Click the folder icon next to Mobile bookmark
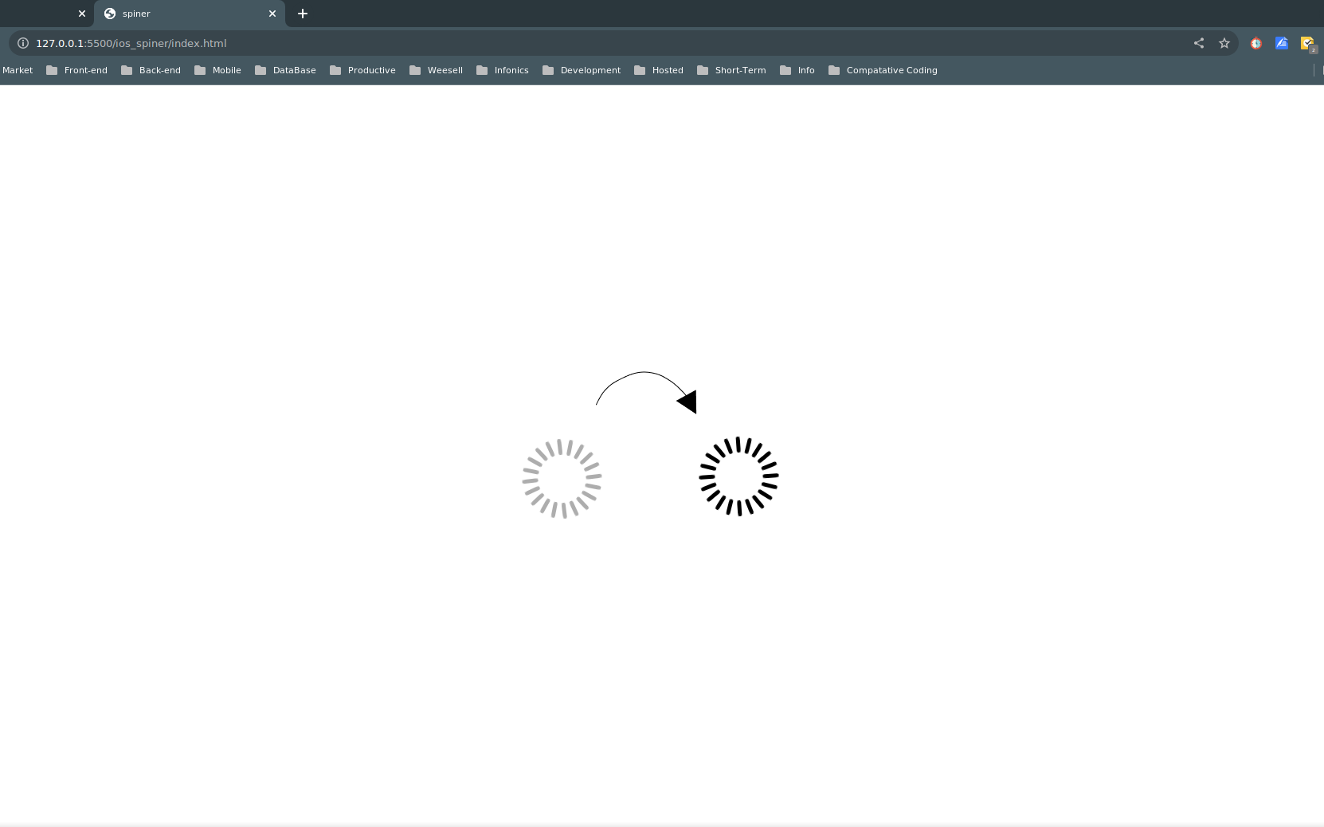This screenshot has width=1324, height=827. 200,70
